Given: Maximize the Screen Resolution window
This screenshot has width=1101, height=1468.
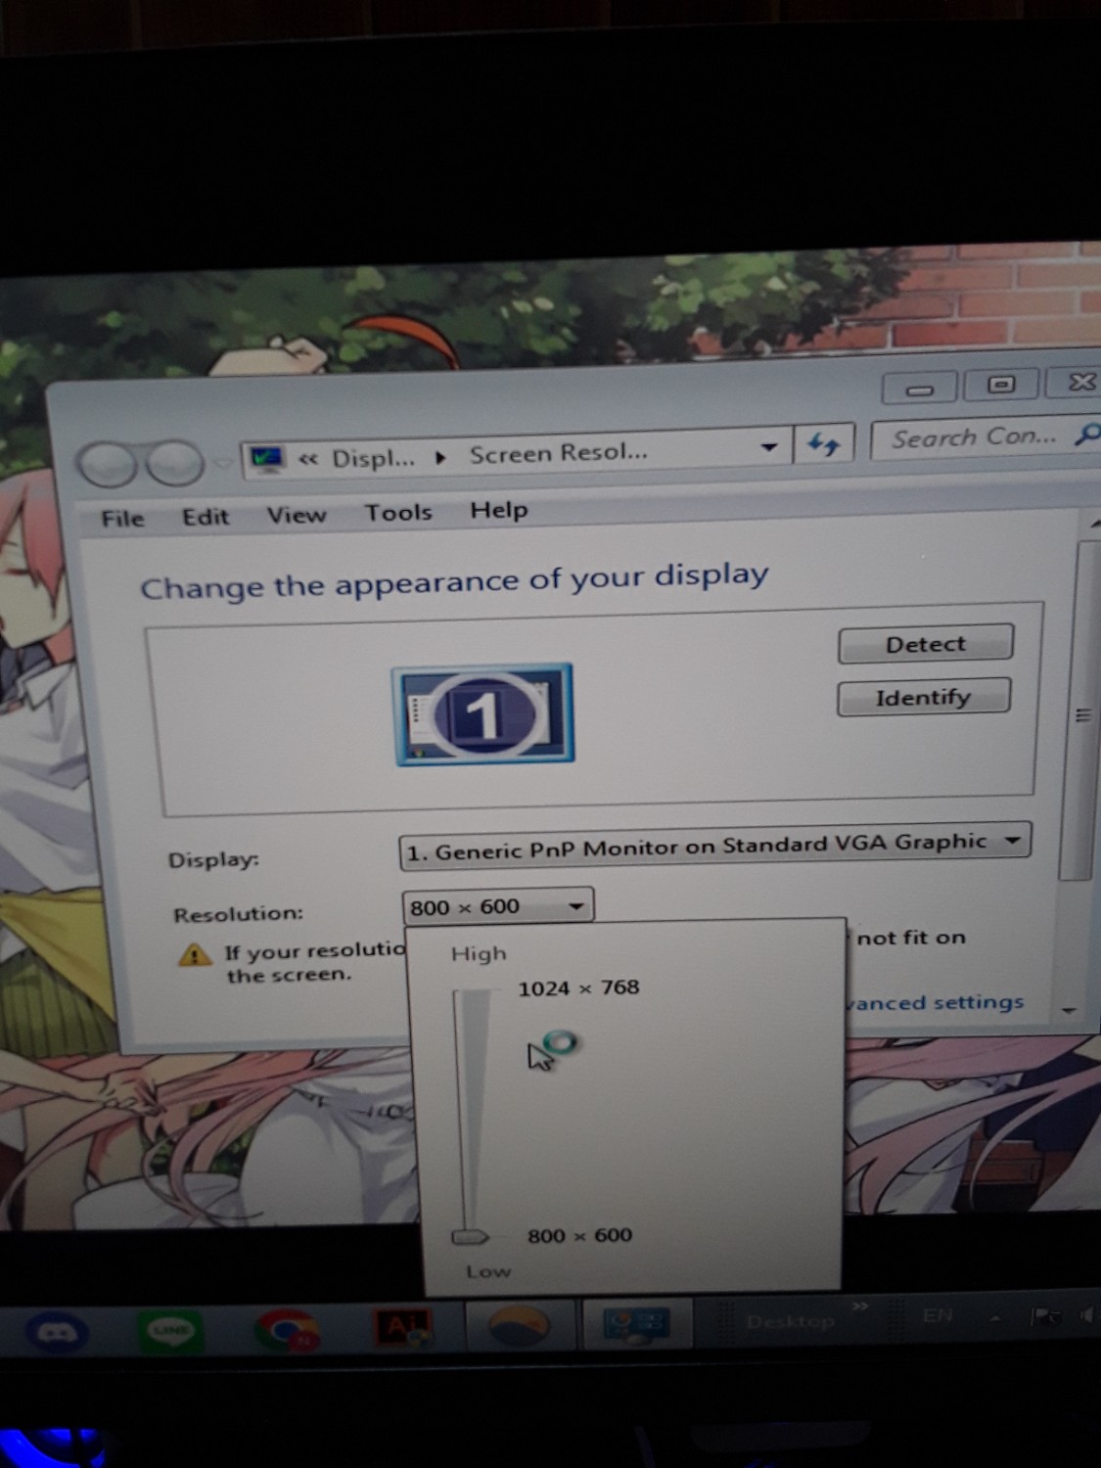Looking at the screenshot, I should (x=1000, y=385).
